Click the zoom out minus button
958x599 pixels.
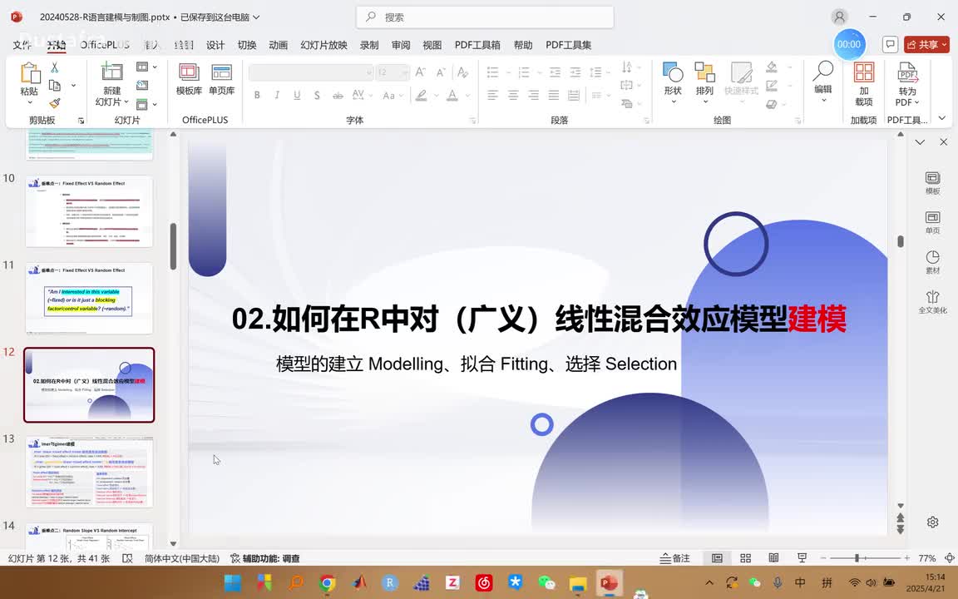click(823, 558)
